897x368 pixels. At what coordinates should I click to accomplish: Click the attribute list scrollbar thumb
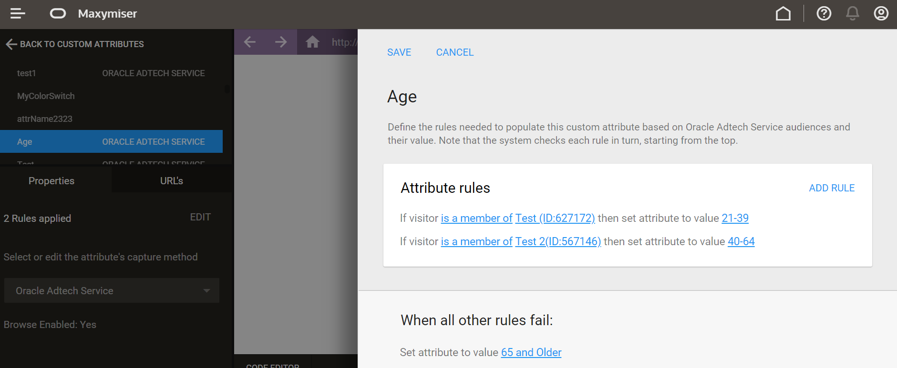[x=227, y=89]
